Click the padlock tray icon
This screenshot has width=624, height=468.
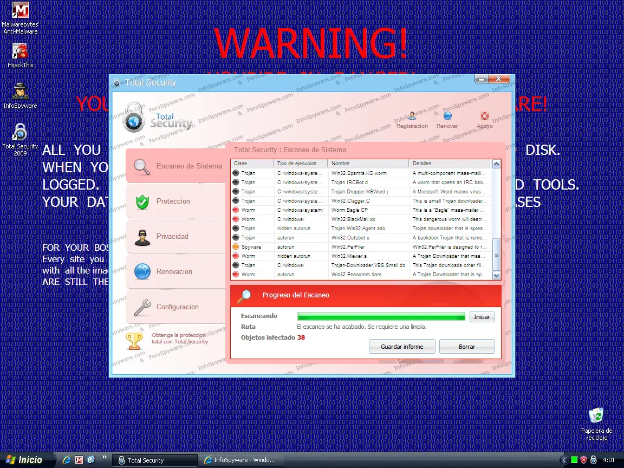pos(593,460)
